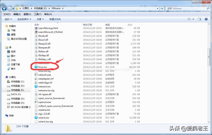Sort by the 修改日期 column header
This screenshot has height=135, width=212.
(87, 25)
